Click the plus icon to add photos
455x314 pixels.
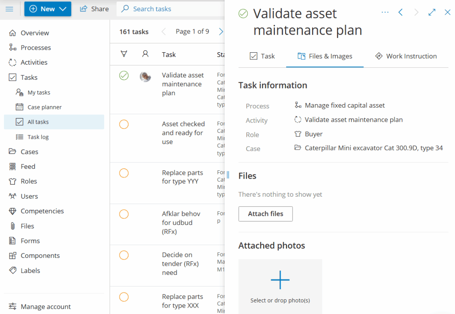280,280
